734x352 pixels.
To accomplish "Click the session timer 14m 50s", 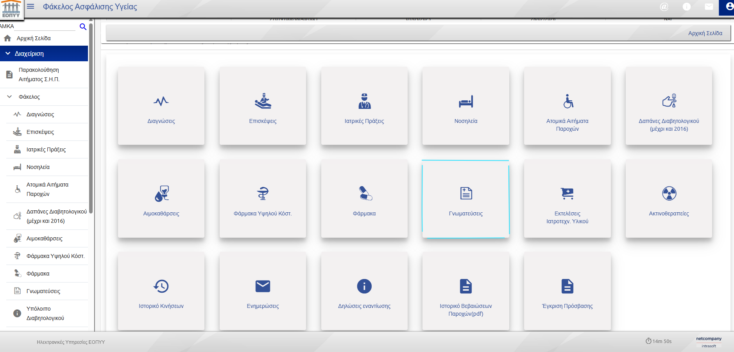I will (659, 341).
